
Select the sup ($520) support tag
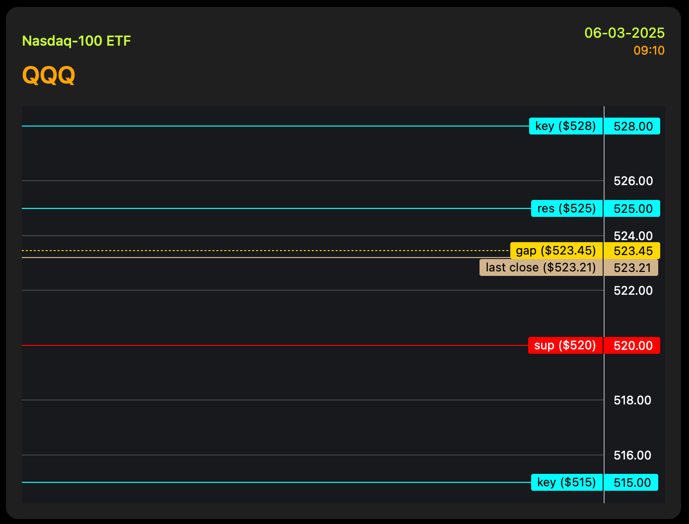point(565,345)
